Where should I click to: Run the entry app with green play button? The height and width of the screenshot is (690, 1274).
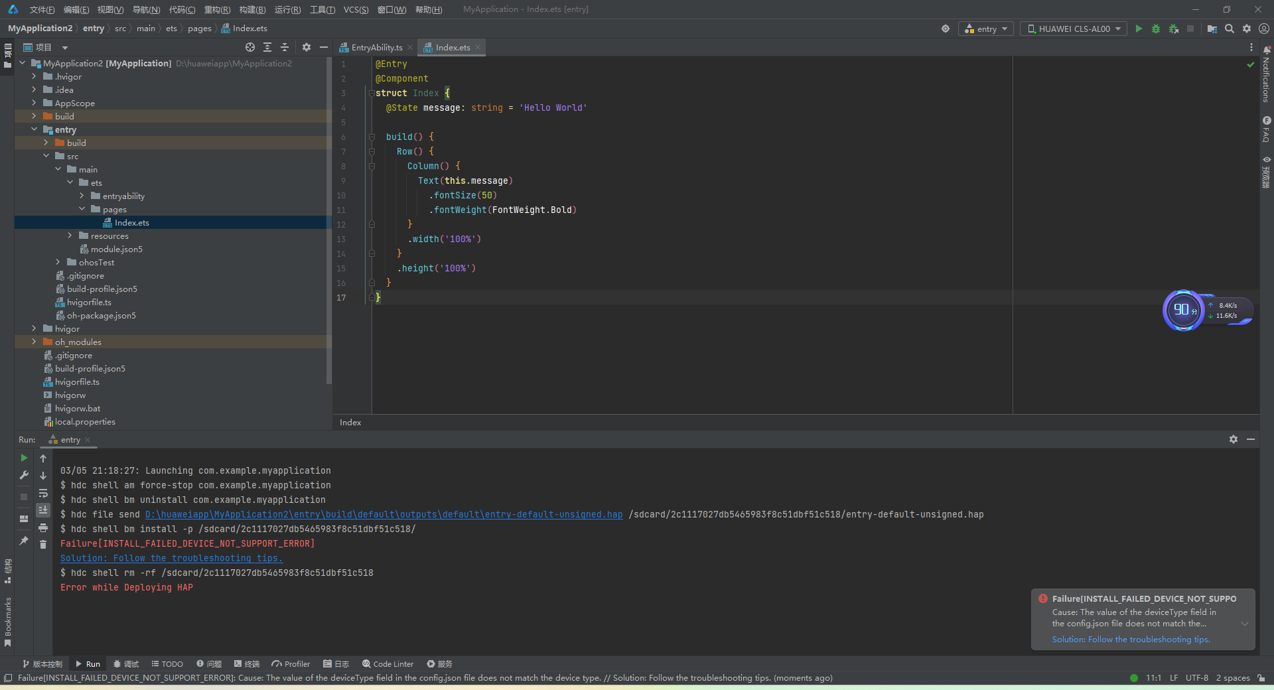tap(1139, 29)
